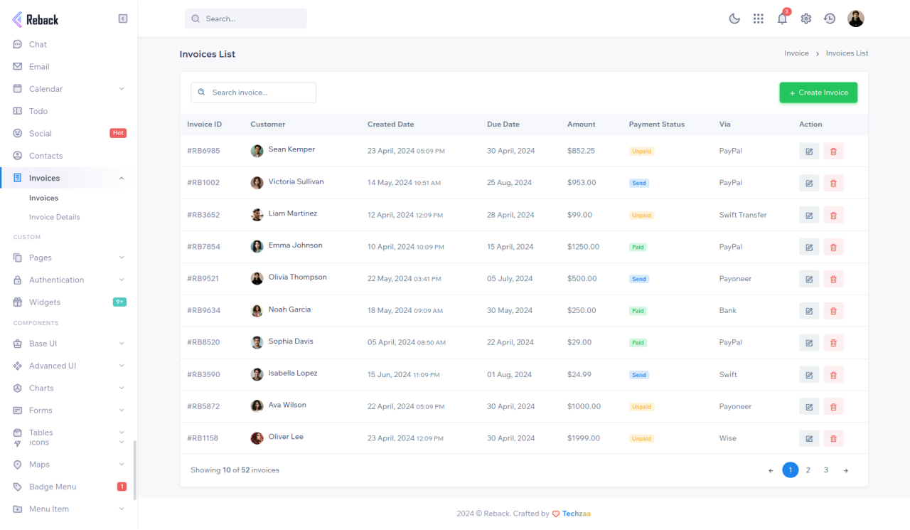Click the sidebar vertical scrollbar
This screenshot has width=910, height=530.
135,470
